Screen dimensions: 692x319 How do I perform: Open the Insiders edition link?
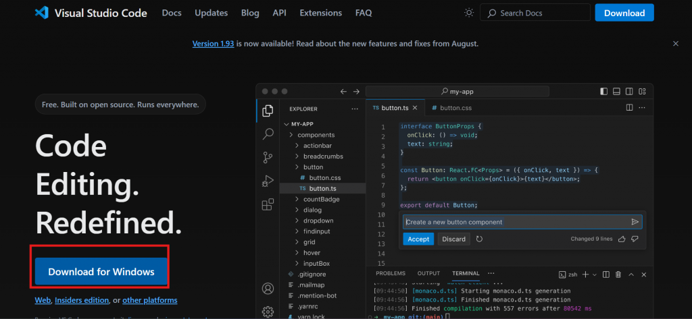(x=82, y=300)
